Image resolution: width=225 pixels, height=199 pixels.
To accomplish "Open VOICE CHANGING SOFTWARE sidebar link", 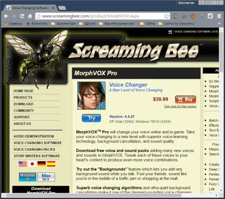I will click(38, 143).
